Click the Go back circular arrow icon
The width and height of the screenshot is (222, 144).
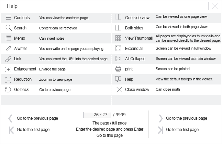(x=9, y=90)
